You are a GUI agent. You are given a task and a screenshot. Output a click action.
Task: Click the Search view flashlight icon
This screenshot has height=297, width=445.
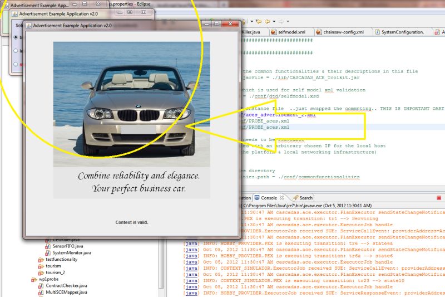pos(295,197)
